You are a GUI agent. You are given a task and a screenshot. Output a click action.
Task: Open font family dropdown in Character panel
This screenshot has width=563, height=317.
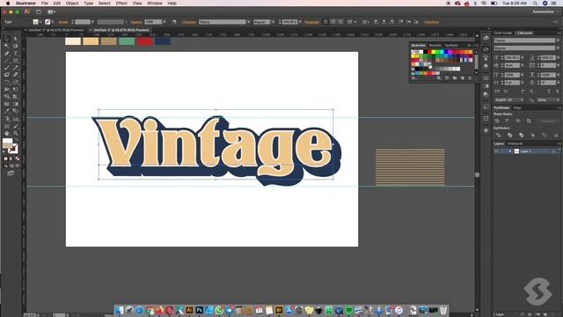[557, 41]
